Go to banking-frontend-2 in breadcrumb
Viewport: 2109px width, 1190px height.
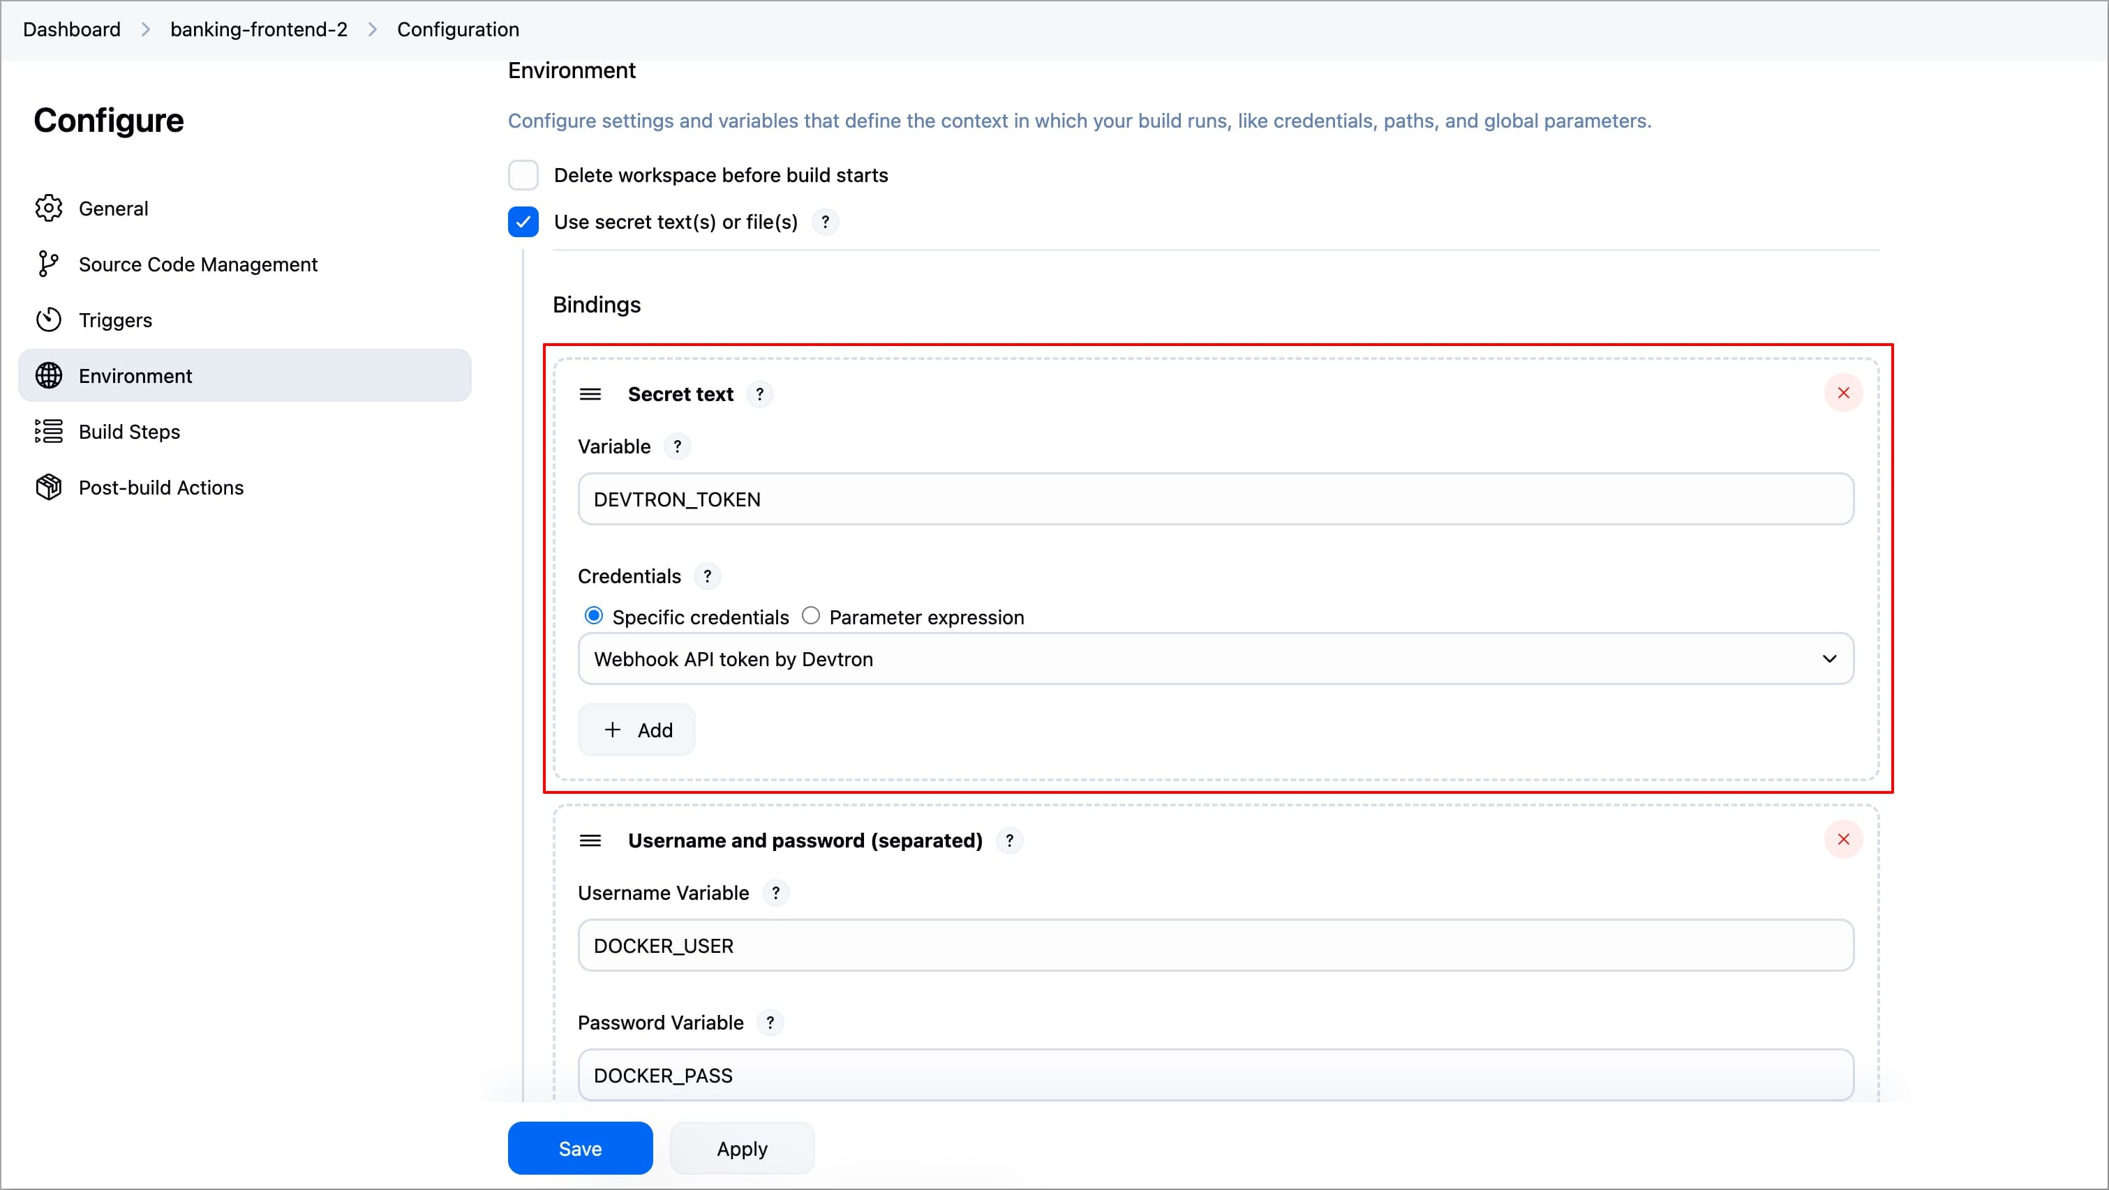click(259, 29)
